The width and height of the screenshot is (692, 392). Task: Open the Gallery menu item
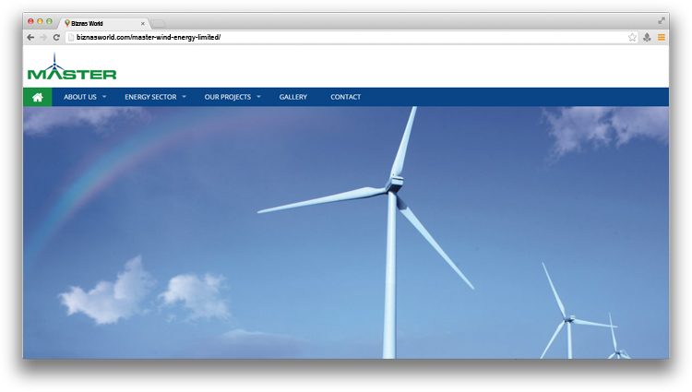[292, 97]
